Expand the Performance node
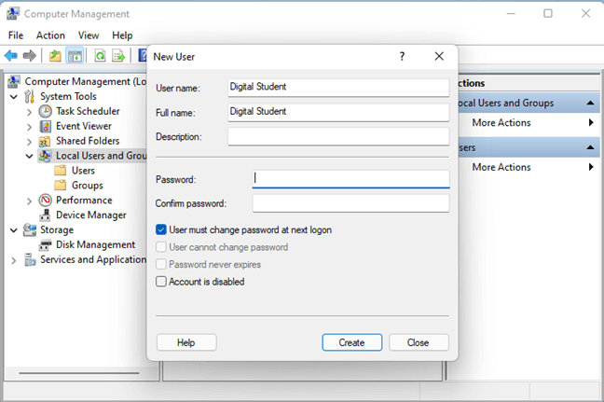604x402 pixels. [x=29, y=201]
